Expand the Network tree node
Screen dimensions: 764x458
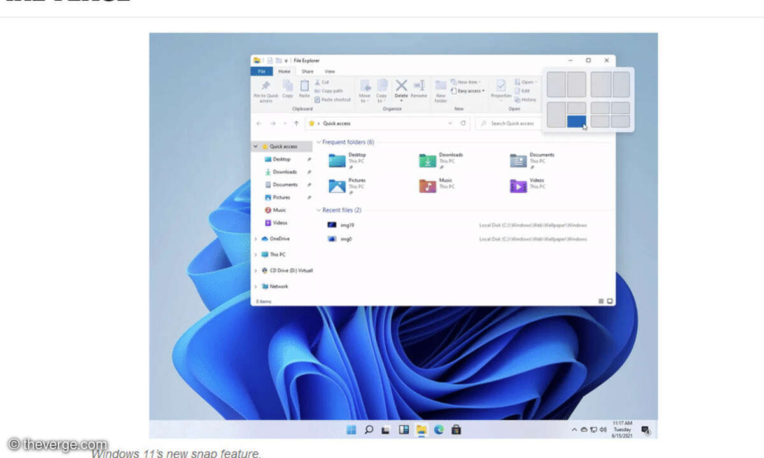(256, 286)
